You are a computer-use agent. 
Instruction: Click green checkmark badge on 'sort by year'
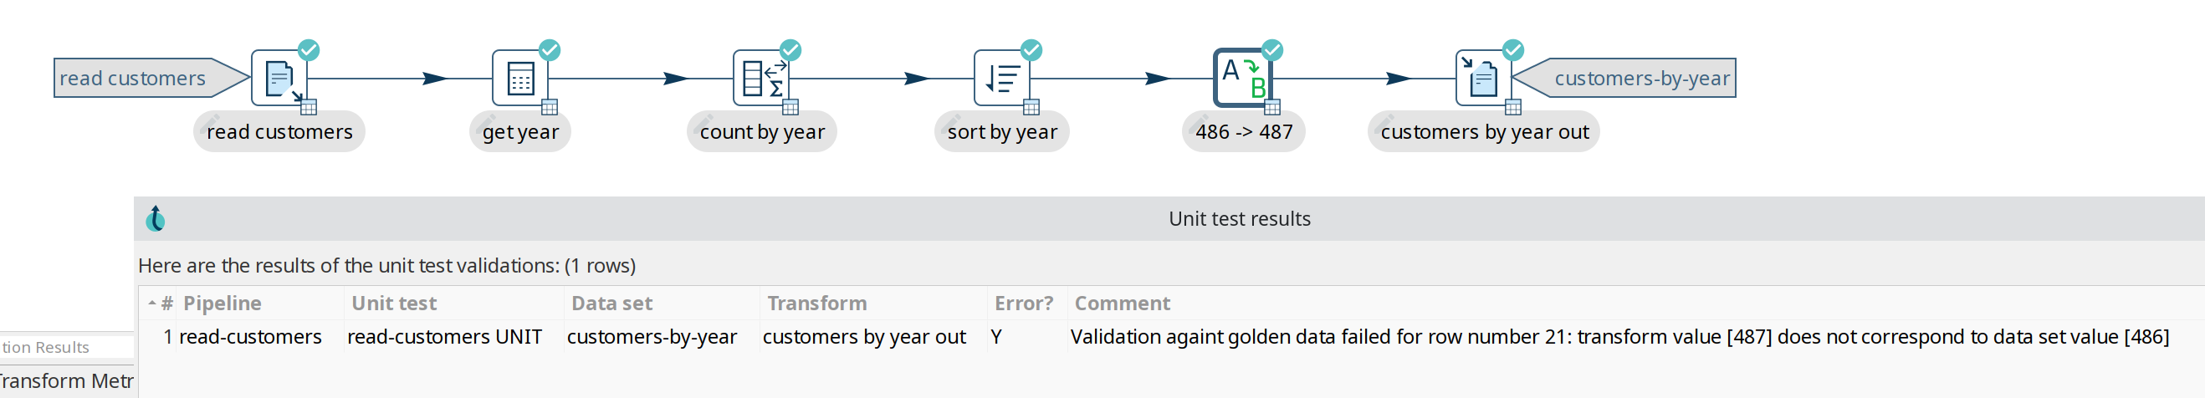(1031, 49)
